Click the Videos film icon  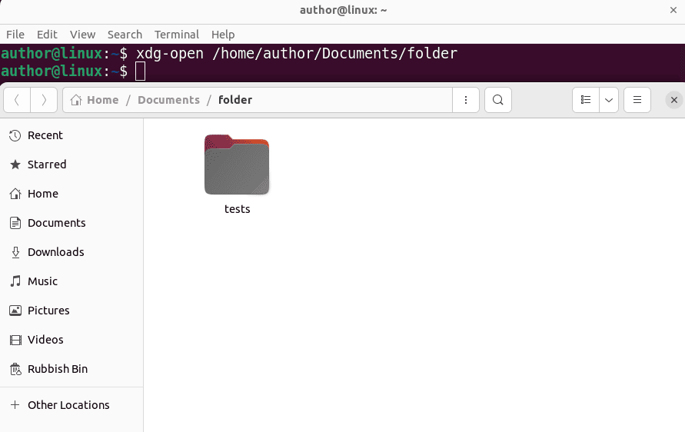(x=15, y=340)
